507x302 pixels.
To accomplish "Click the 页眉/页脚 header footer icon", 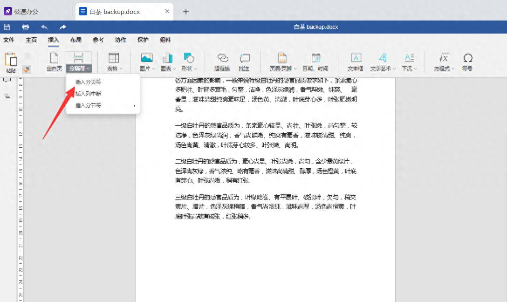I will 282,58.
